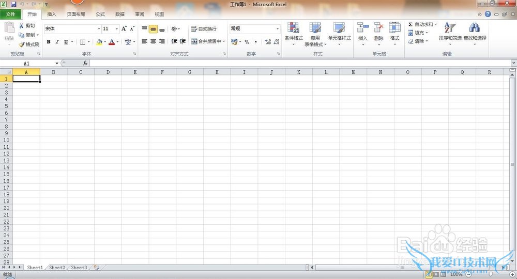Toggle Underline formatting
The width and height of the screenshot is (517, 279).
(66, 42)
